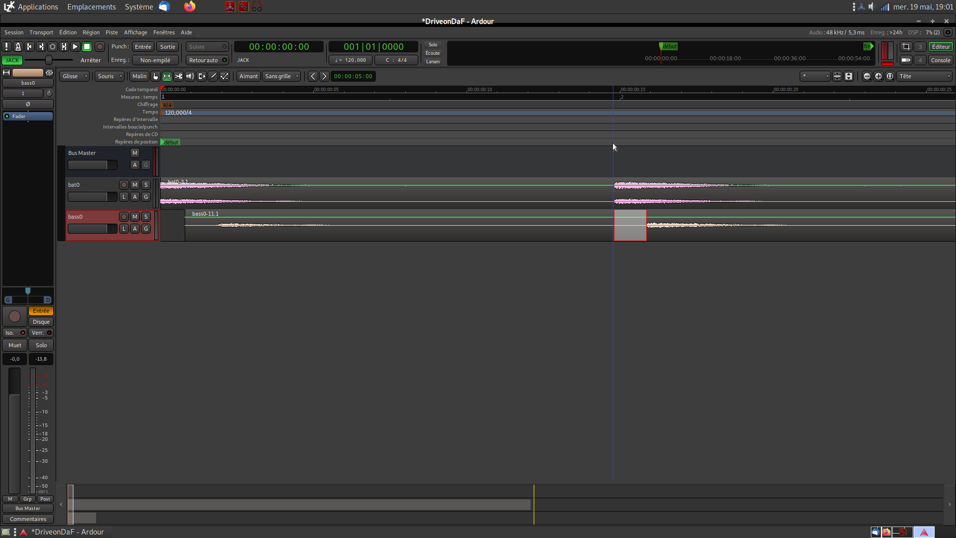Solo the bass0 track

(x=146, y=217)
